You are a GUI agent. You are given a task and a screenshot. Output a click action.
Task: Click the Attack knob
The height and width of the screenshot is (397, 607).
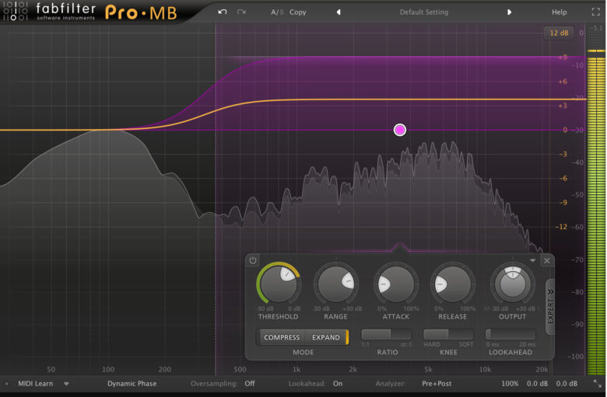coord(395,284)
